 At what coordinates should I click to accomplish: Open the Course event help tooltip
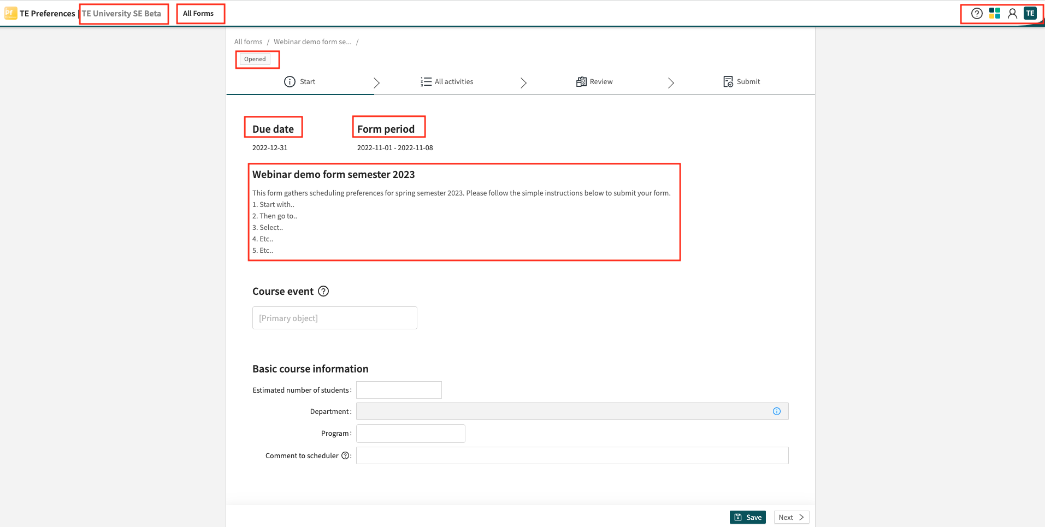pos(323,291)
